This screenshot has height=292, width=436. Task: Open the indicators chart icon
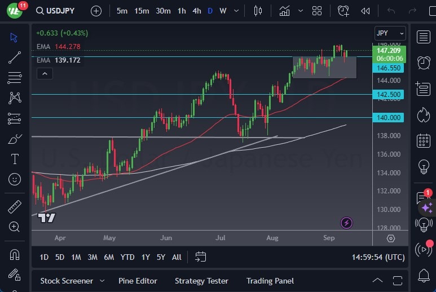pos(285,11)
